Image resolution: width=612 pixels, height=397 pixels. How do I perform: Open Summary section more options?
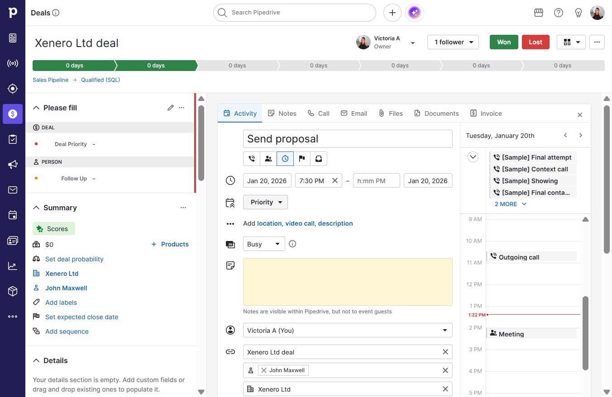point(183,208)
